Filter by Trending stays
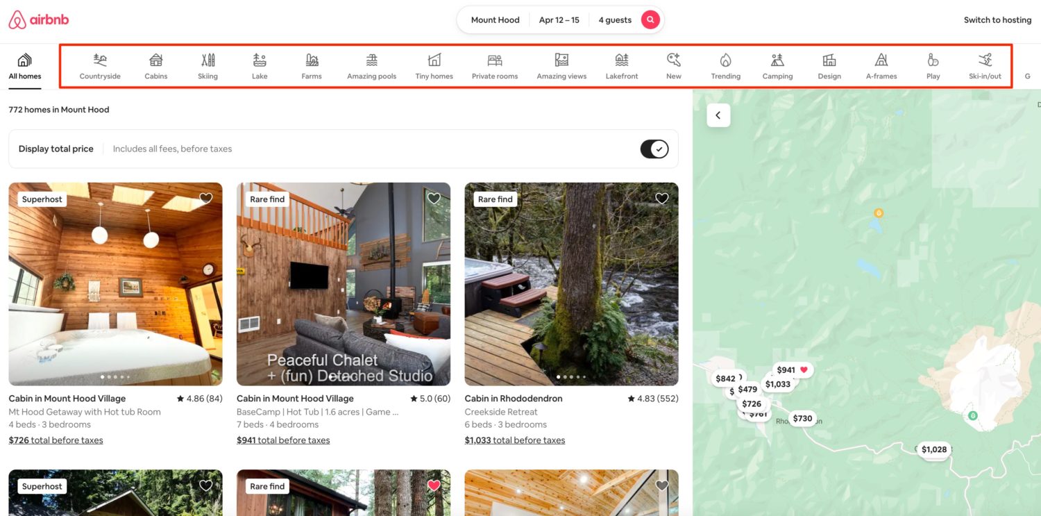 (725, 66)
